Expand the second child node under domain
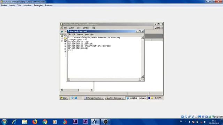The height and width of the screenshot is (125, 223). tap(65, 46)
